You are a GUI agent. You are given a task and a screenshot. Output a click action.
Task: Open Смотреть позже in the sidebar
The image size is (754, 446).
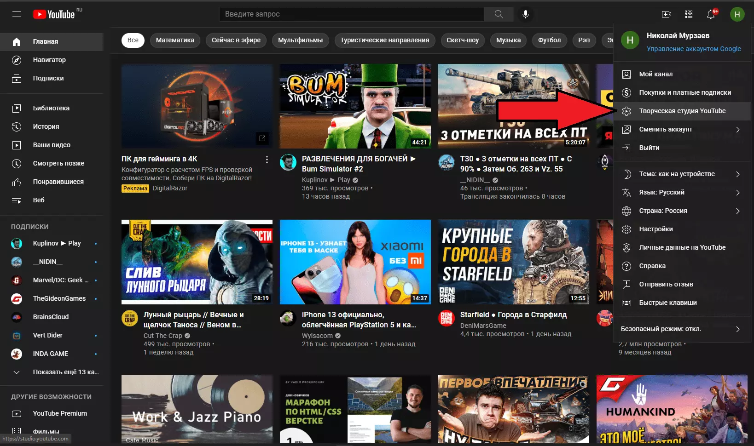(x=52, y=163)
